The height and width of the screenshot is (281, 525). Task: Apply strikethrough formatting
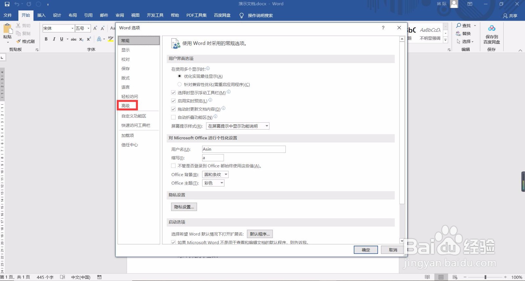pyautogui.click(x=73, y=39)
